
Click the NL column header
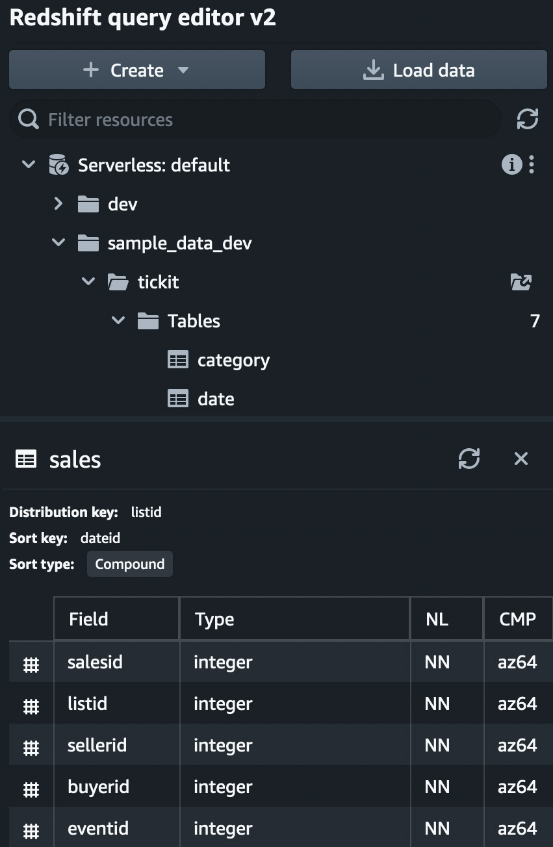[x=447, y=619]
